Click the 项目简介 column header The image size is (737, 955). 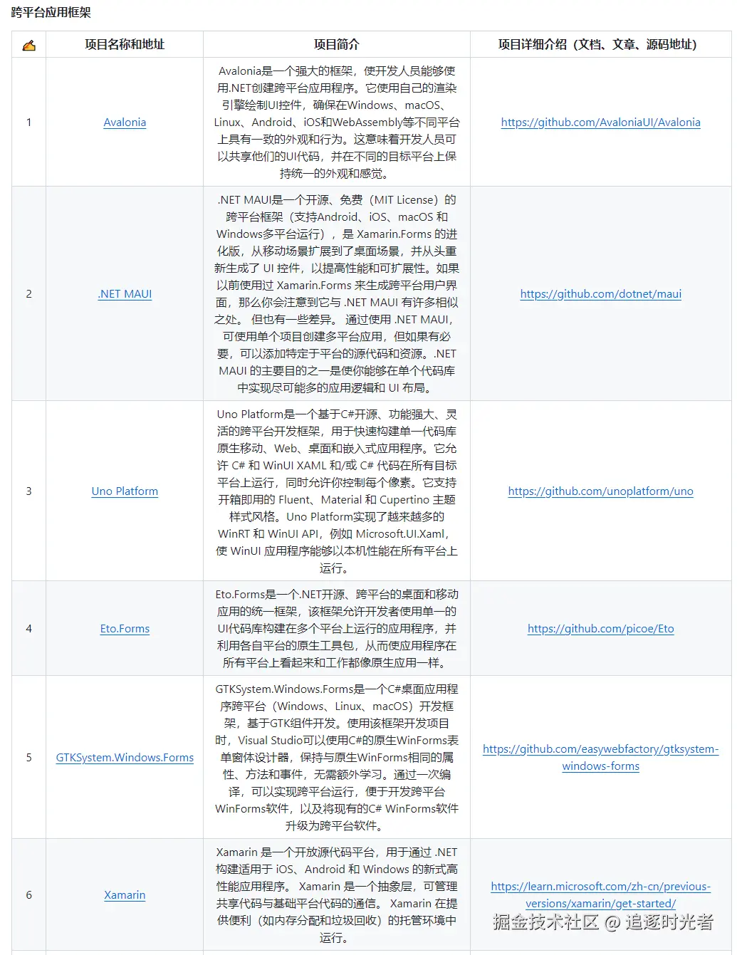tap(337, 44)
